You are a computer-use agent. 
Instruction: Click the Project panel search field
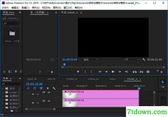(x=11, y=23)
